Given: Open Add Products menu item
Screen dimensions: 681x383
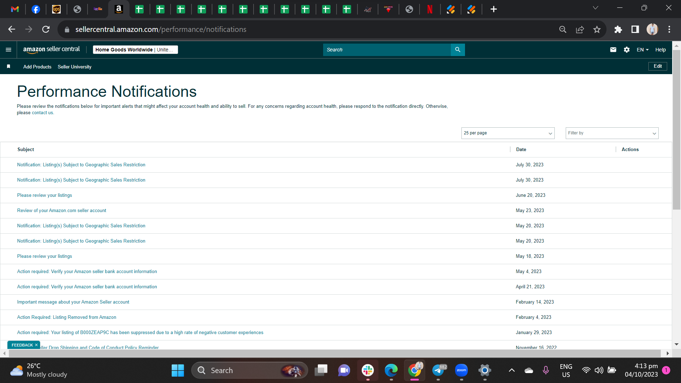Looking at the screenshot, I should tap(37, 67).
